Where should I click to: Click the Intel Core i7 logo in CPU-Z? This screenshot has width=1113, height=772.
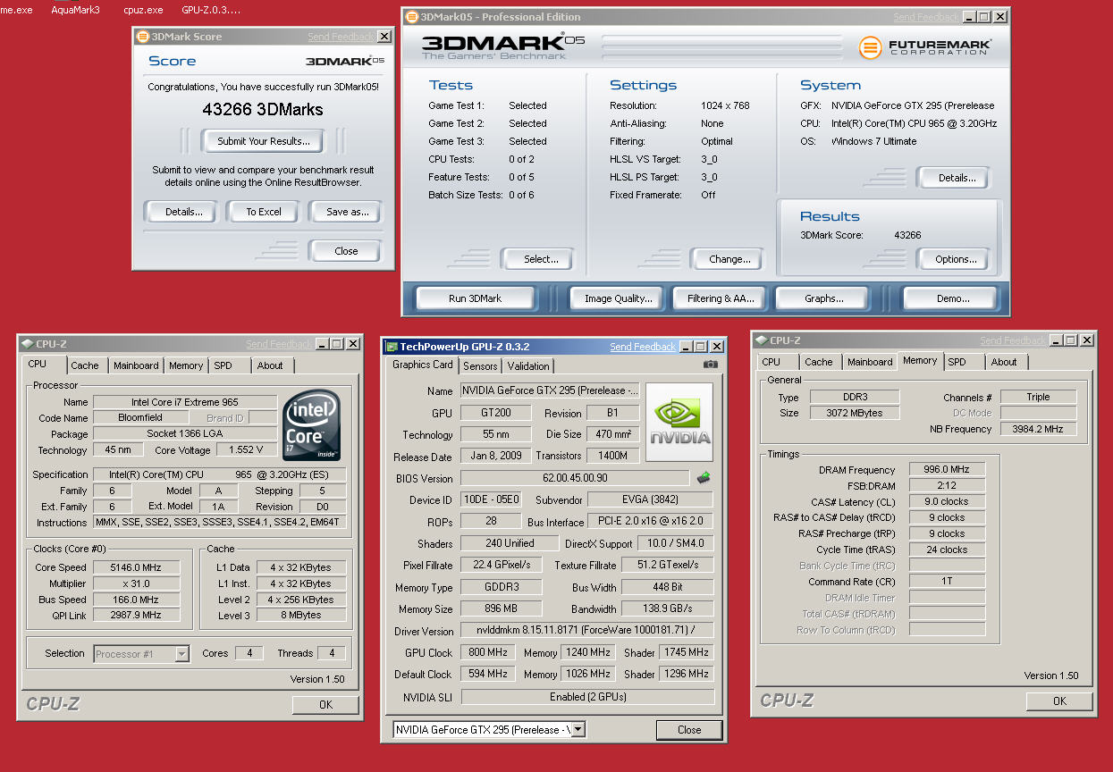pos(311,424)
